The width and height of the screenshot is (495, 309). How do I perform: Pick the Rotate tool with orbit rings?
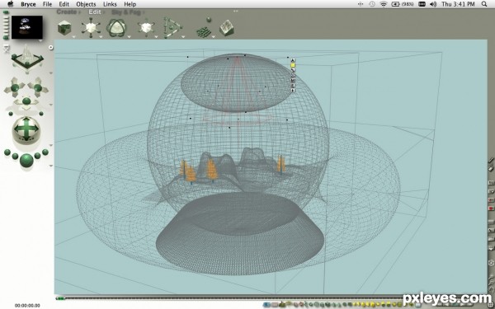pyautogui.click(x=116, y=27)
